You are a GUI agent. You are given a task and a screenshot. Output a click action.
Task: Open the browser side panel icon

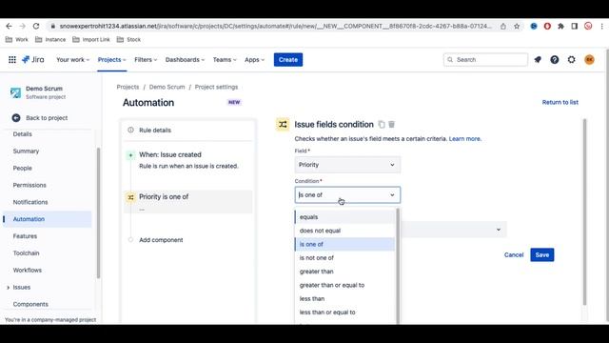(575, 26)
